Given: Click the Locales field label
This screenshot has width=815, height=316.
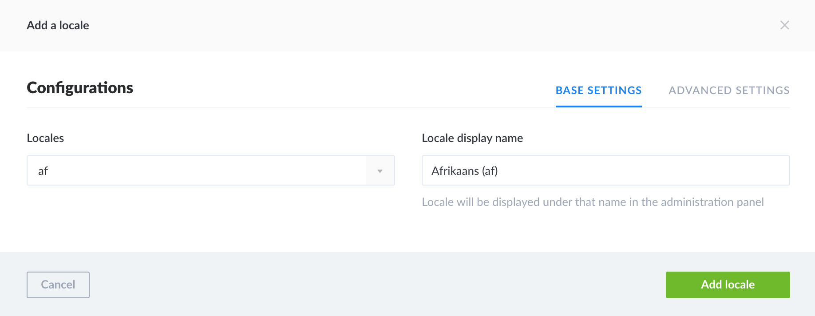Looking at the screenshot, I should pyautogui.click(x=45, y=138).
